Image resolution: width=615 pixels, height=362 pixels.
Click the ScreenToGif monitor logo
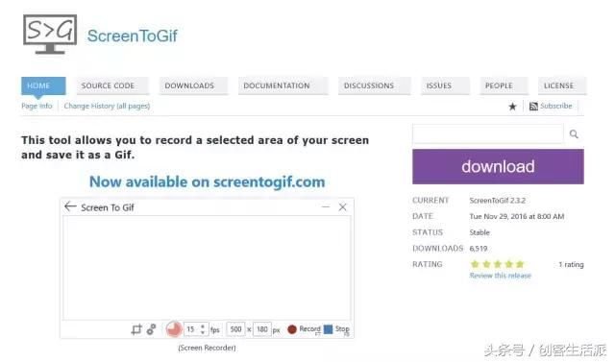[x=50, y=34]
